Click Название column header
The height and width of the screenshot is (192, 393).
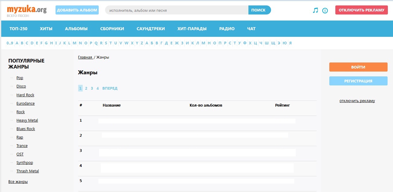click(x=112, y=105)
